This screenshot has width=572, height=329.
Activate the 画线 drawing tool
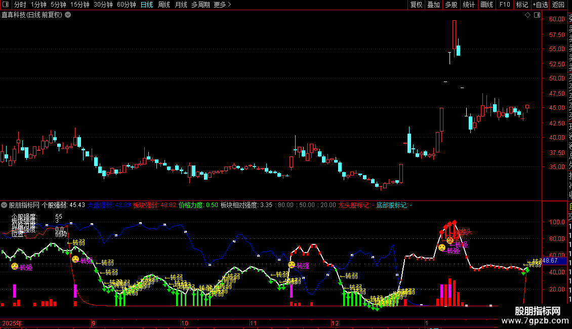[486, 5]
